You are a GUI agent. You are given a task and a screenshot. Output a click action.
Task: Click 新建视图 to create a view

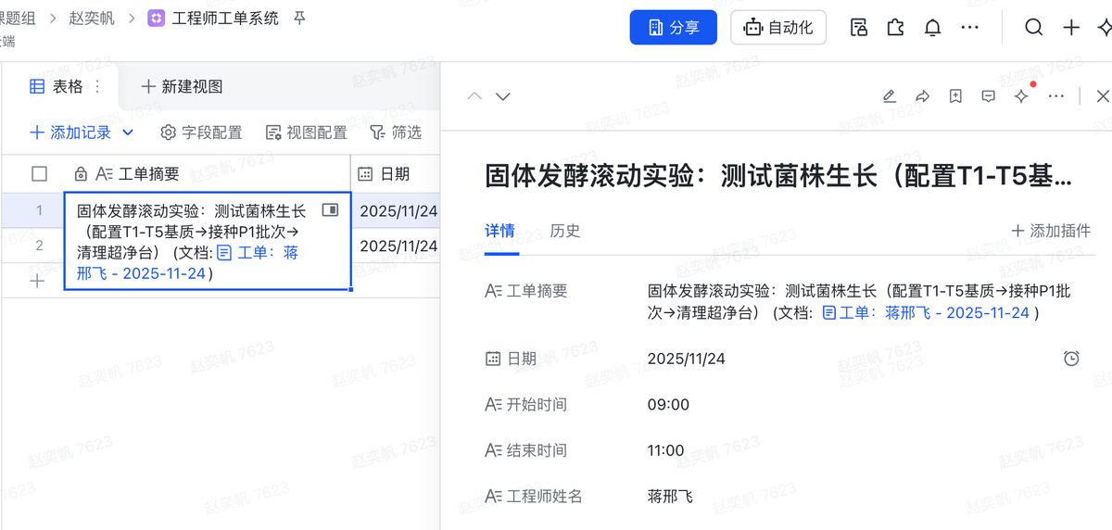click(x=182, y=86)
